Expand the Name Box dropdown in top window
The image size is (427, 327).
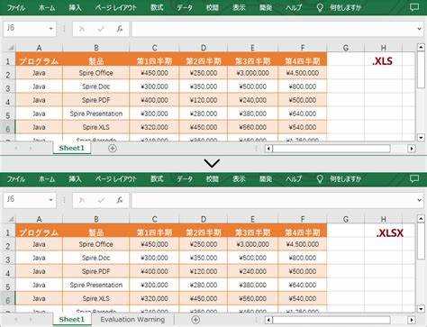(50, 29)
